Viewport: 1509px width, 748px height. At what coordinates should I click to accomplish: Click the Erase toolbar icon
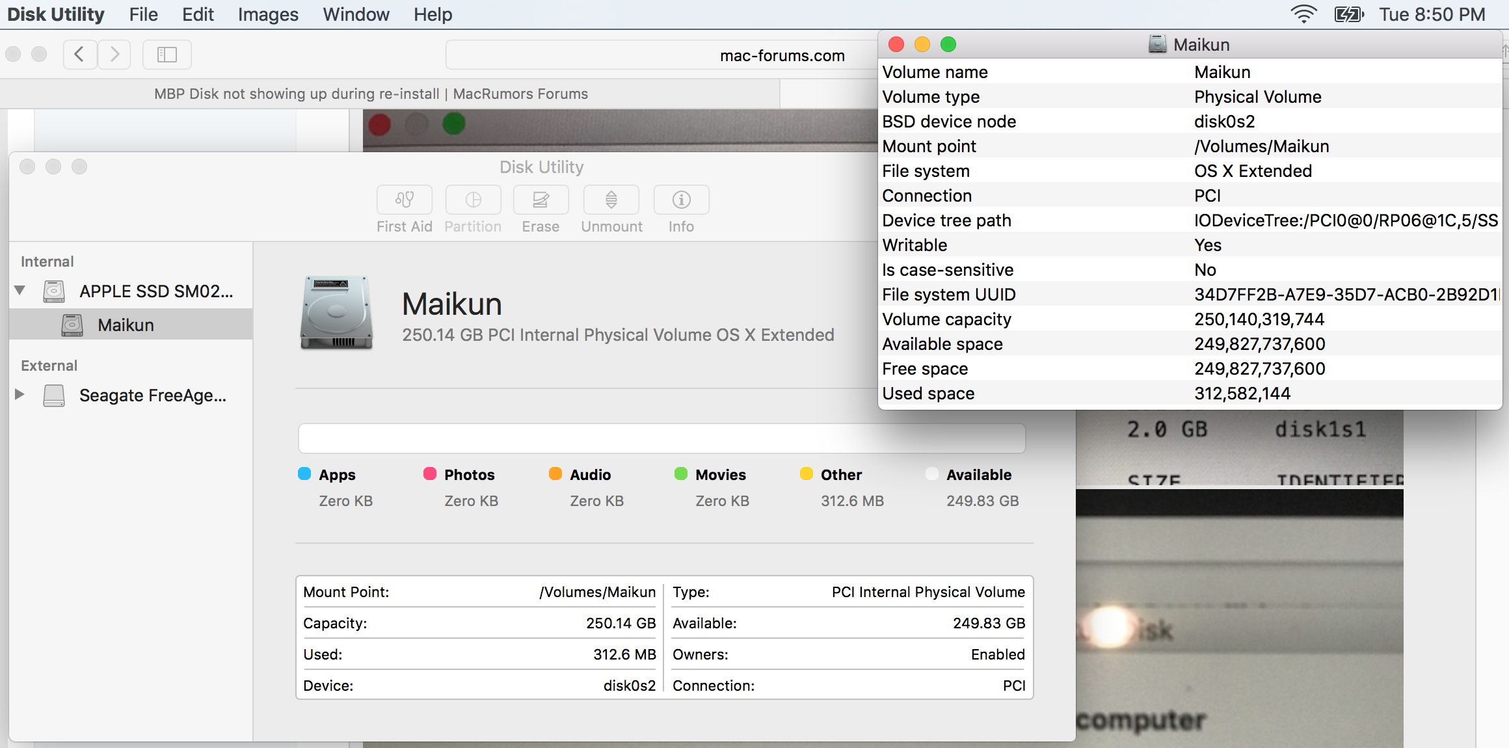541,200
